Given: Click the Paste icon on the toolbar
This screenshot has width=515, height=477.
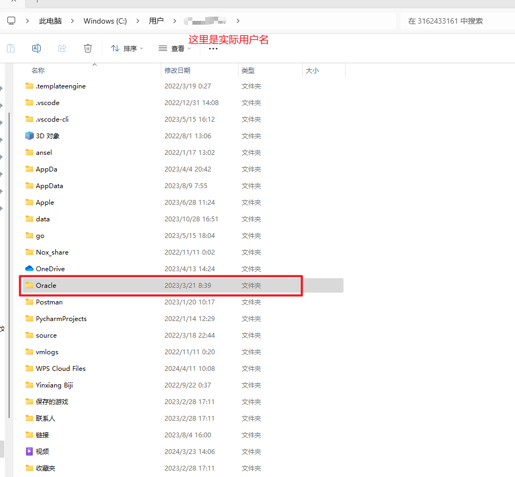Looking at the screenshot, I should (10, 48).
